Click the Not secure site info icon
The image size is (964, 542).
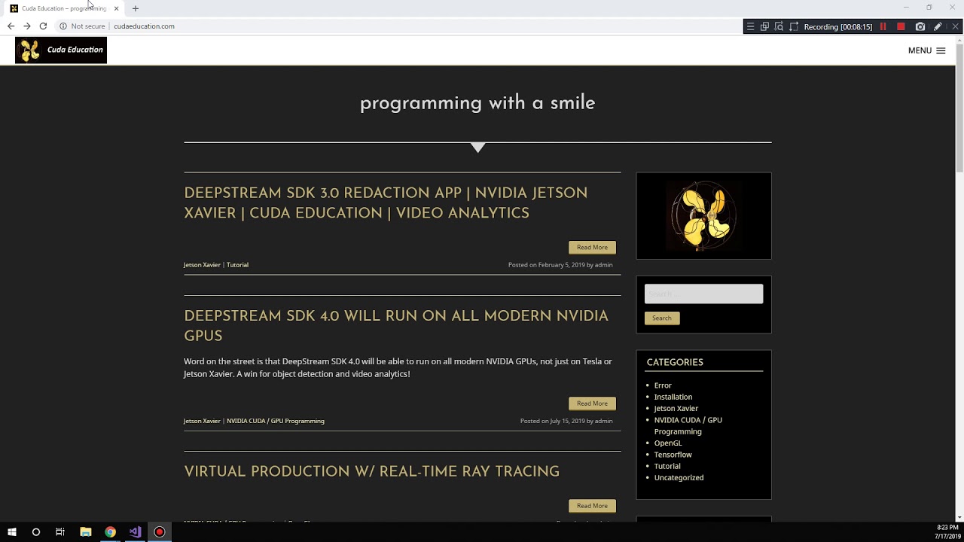coord(63,26)
